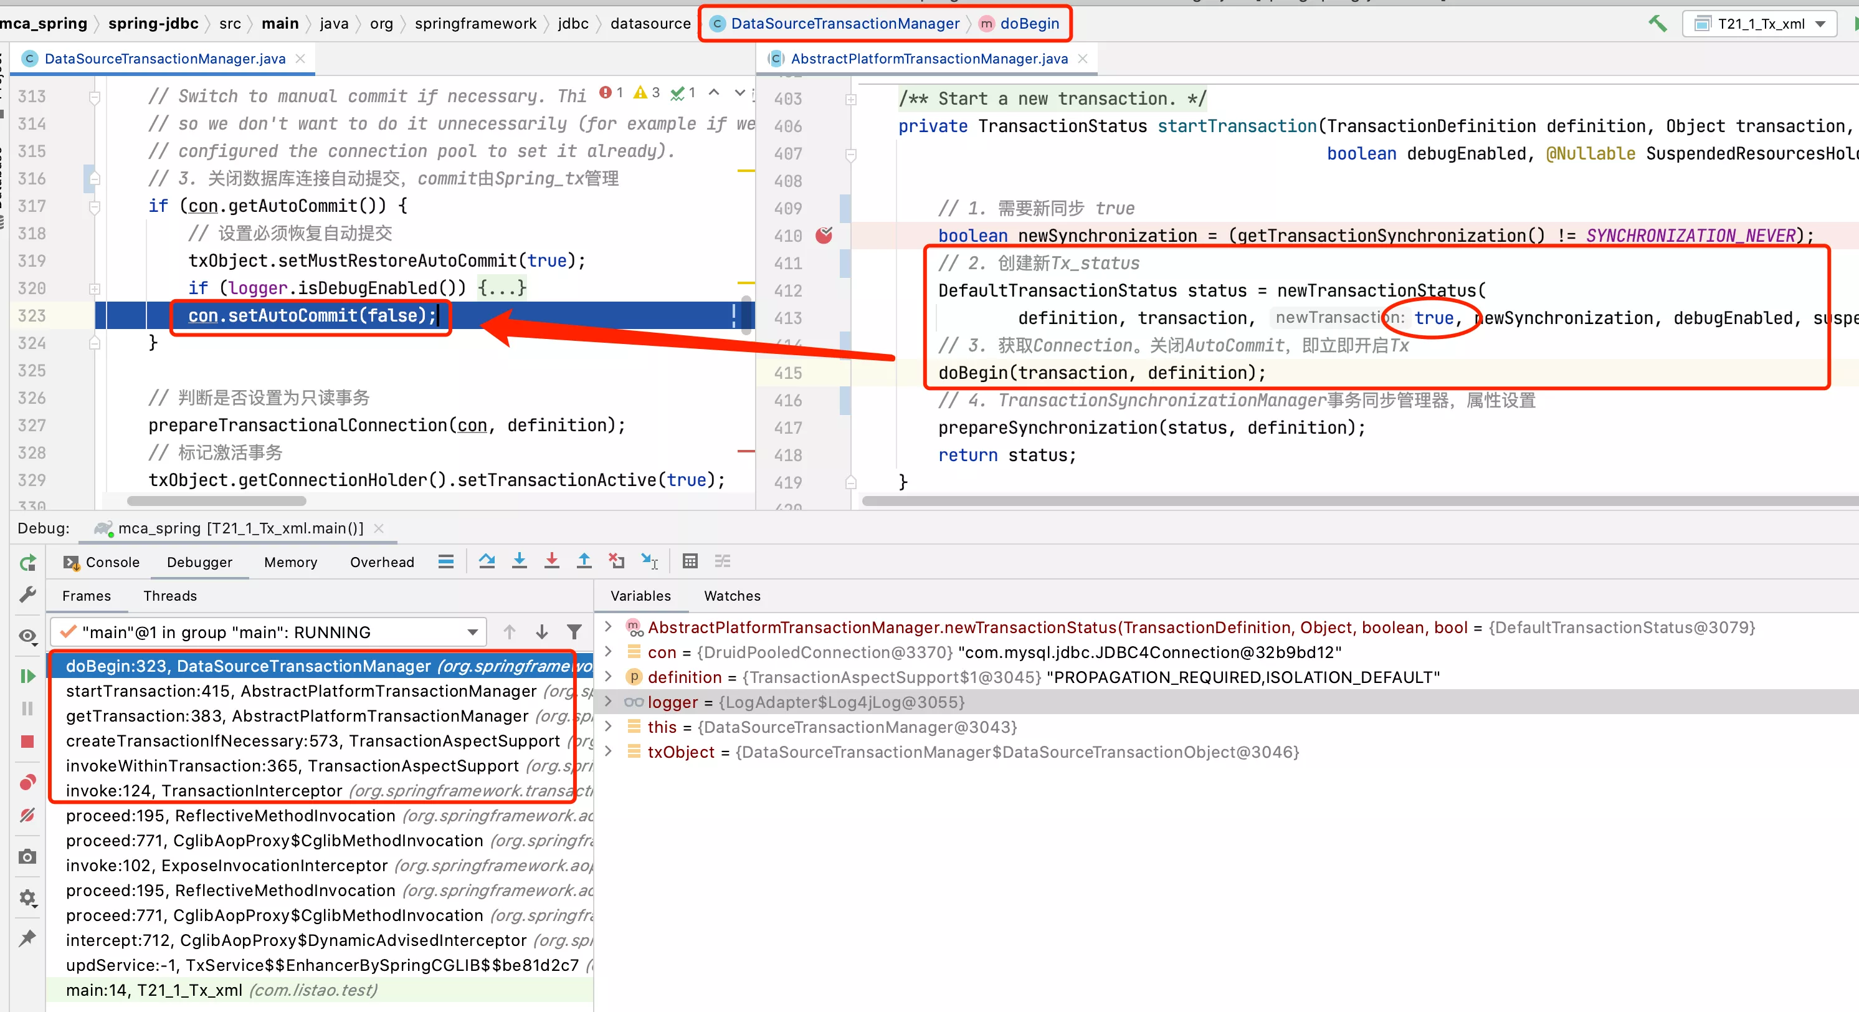Select the doBegin:323 stack frame
The width and height of the screenshot is (1859, 1012).
tap(320, 666)
